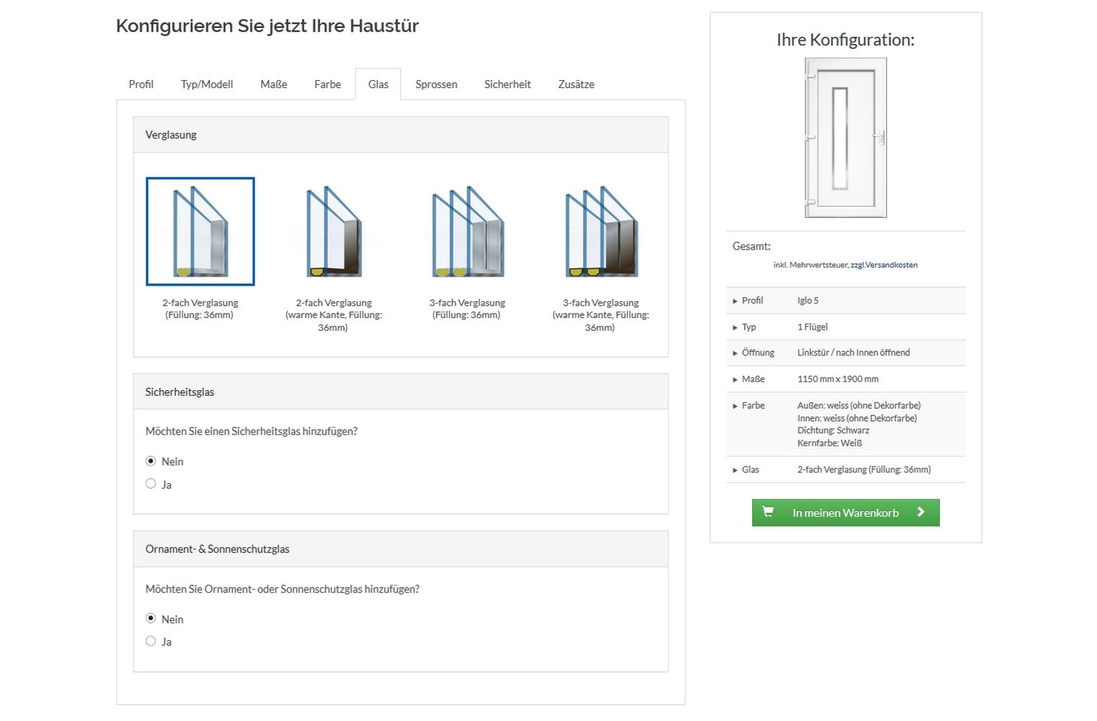Open the zzgl. Versandkosten link
This screenshot has height=721, width=1097.
884,265
